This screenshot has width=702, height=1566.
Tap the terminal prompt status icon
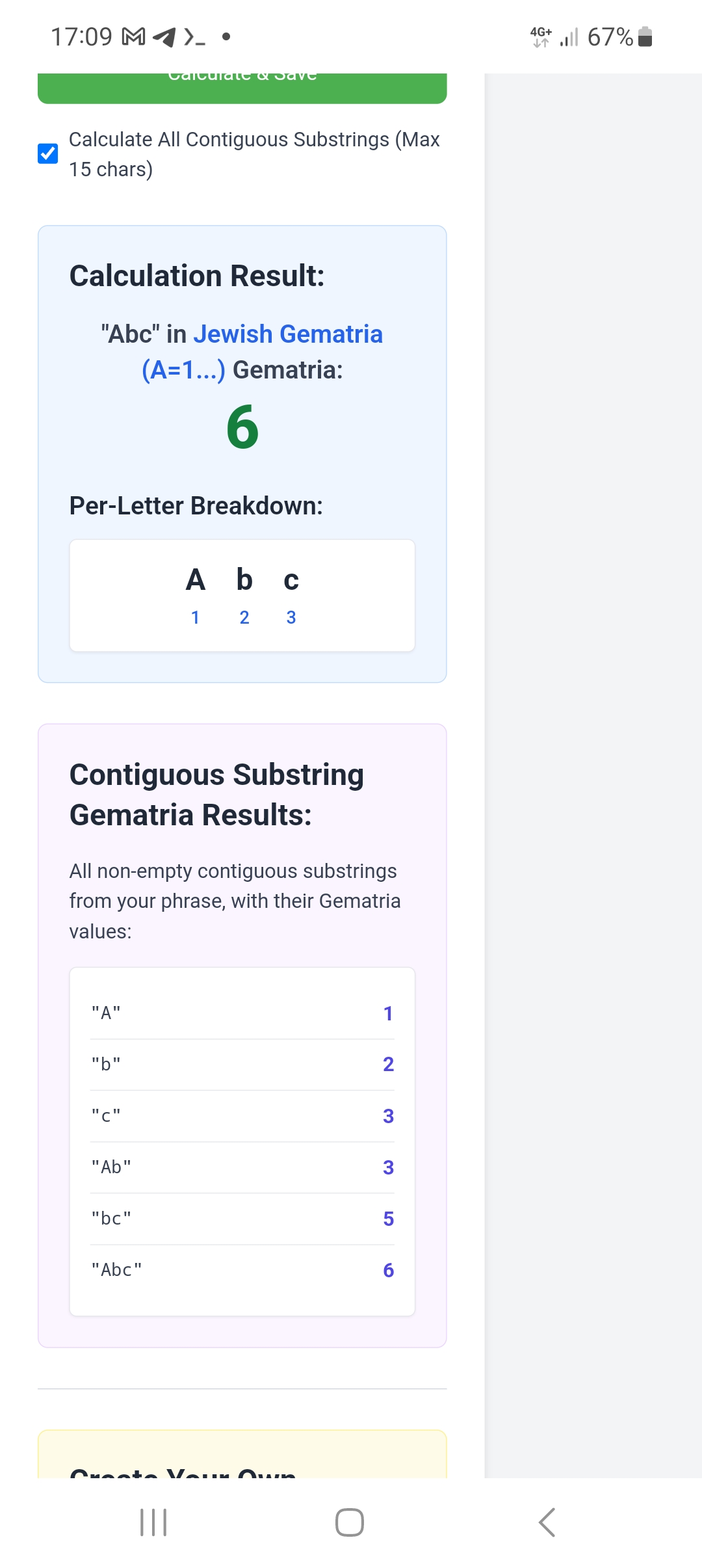pyautogui.click(x=194, y=37)
